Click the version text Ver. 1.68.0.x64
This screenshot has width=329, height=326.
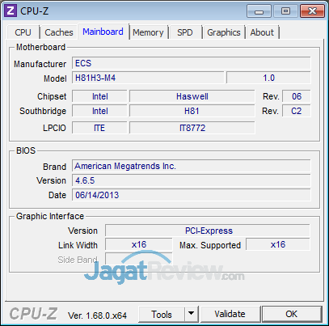pyautogui.click(x=97, y=315)
